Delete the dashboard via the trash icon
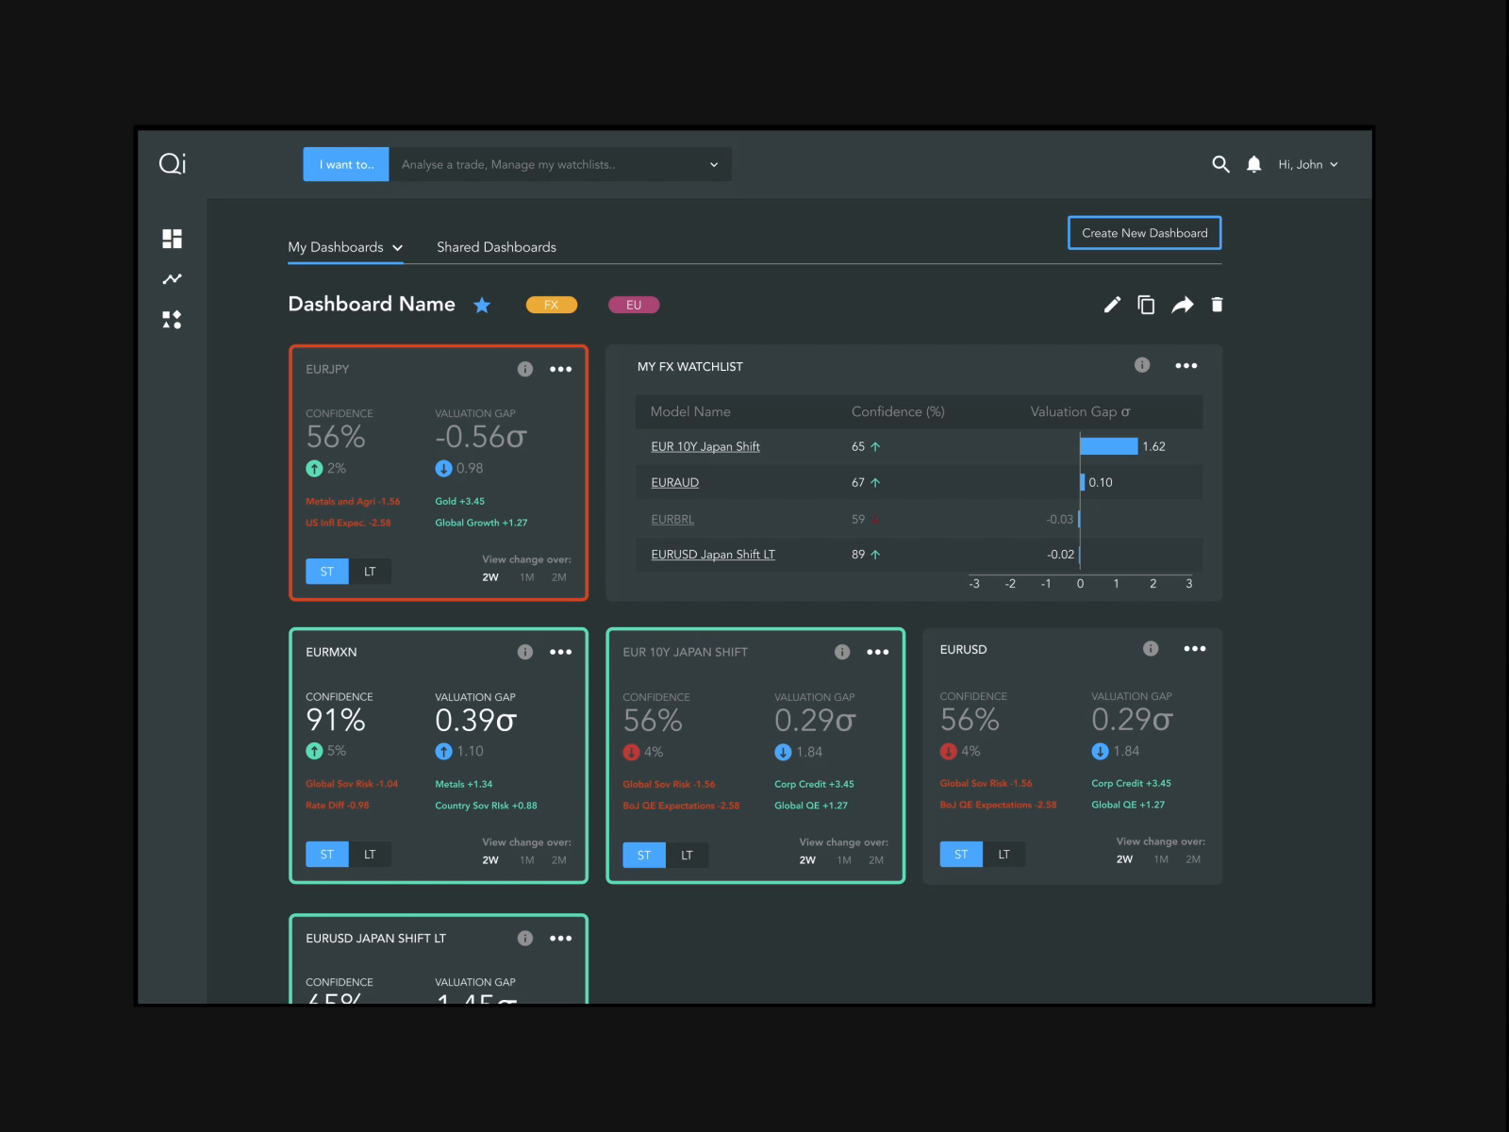The height and width of the screenshot is (1132, 1509). point(1217,305)
